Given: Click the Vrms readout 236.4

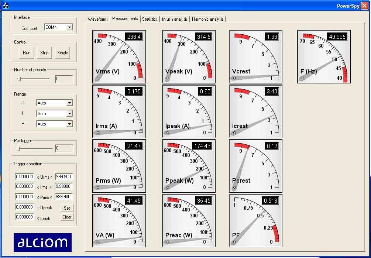Looking at the screenshot, I should 134,37.
